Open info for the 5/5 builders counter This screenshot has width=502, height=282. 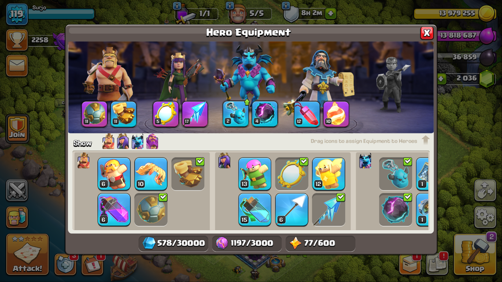pyautogui.click(x=230, y=5)
